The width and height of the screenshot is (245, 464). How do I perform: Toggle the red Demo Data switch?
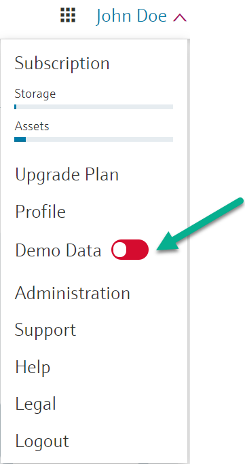pos(130,250)
